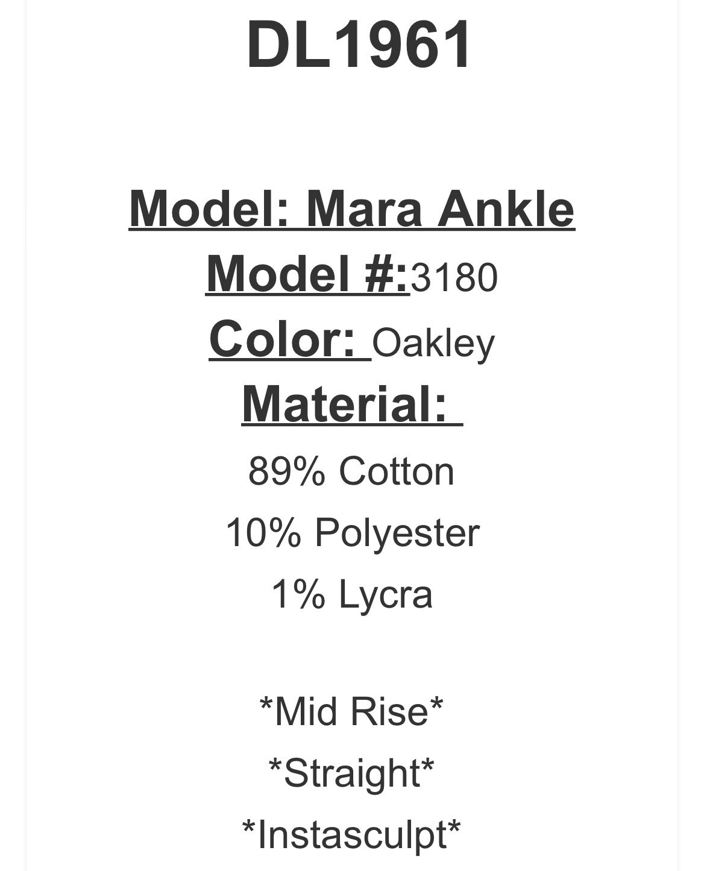Select the model number 3180
The height and width of the screenshot is (871, 704).
454,278
